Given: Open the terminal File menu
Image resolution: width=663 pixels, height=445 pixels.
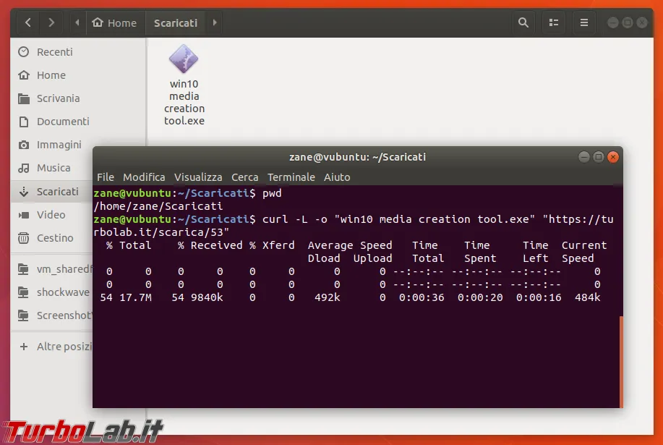Looking at the screenshot, I should point(106,177).
